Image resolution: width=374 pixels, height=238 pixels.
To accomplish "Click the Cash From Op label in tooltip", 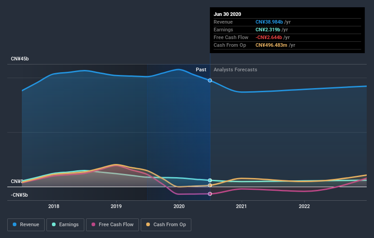I will (x=230, y=45).
